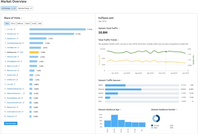
Task: Click the Referral traffic source bar
Action: (123, 89)
